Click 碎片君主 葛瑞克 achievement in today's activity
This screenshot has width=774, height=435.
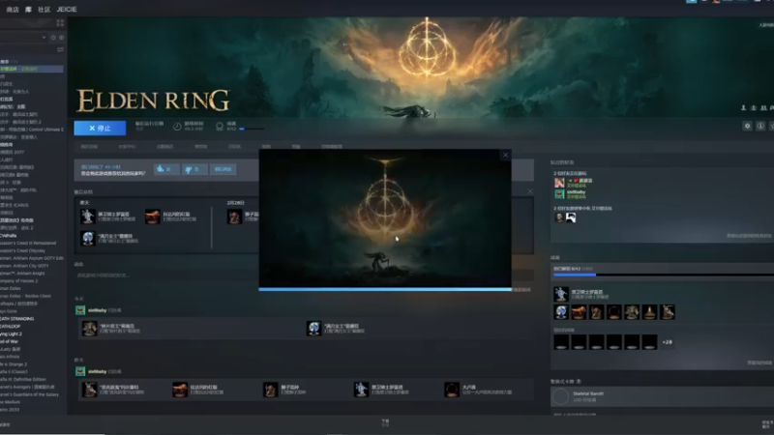point(89,328)
